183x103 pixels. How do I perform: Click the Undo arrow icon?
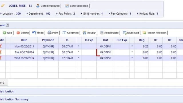click(34, 33)
